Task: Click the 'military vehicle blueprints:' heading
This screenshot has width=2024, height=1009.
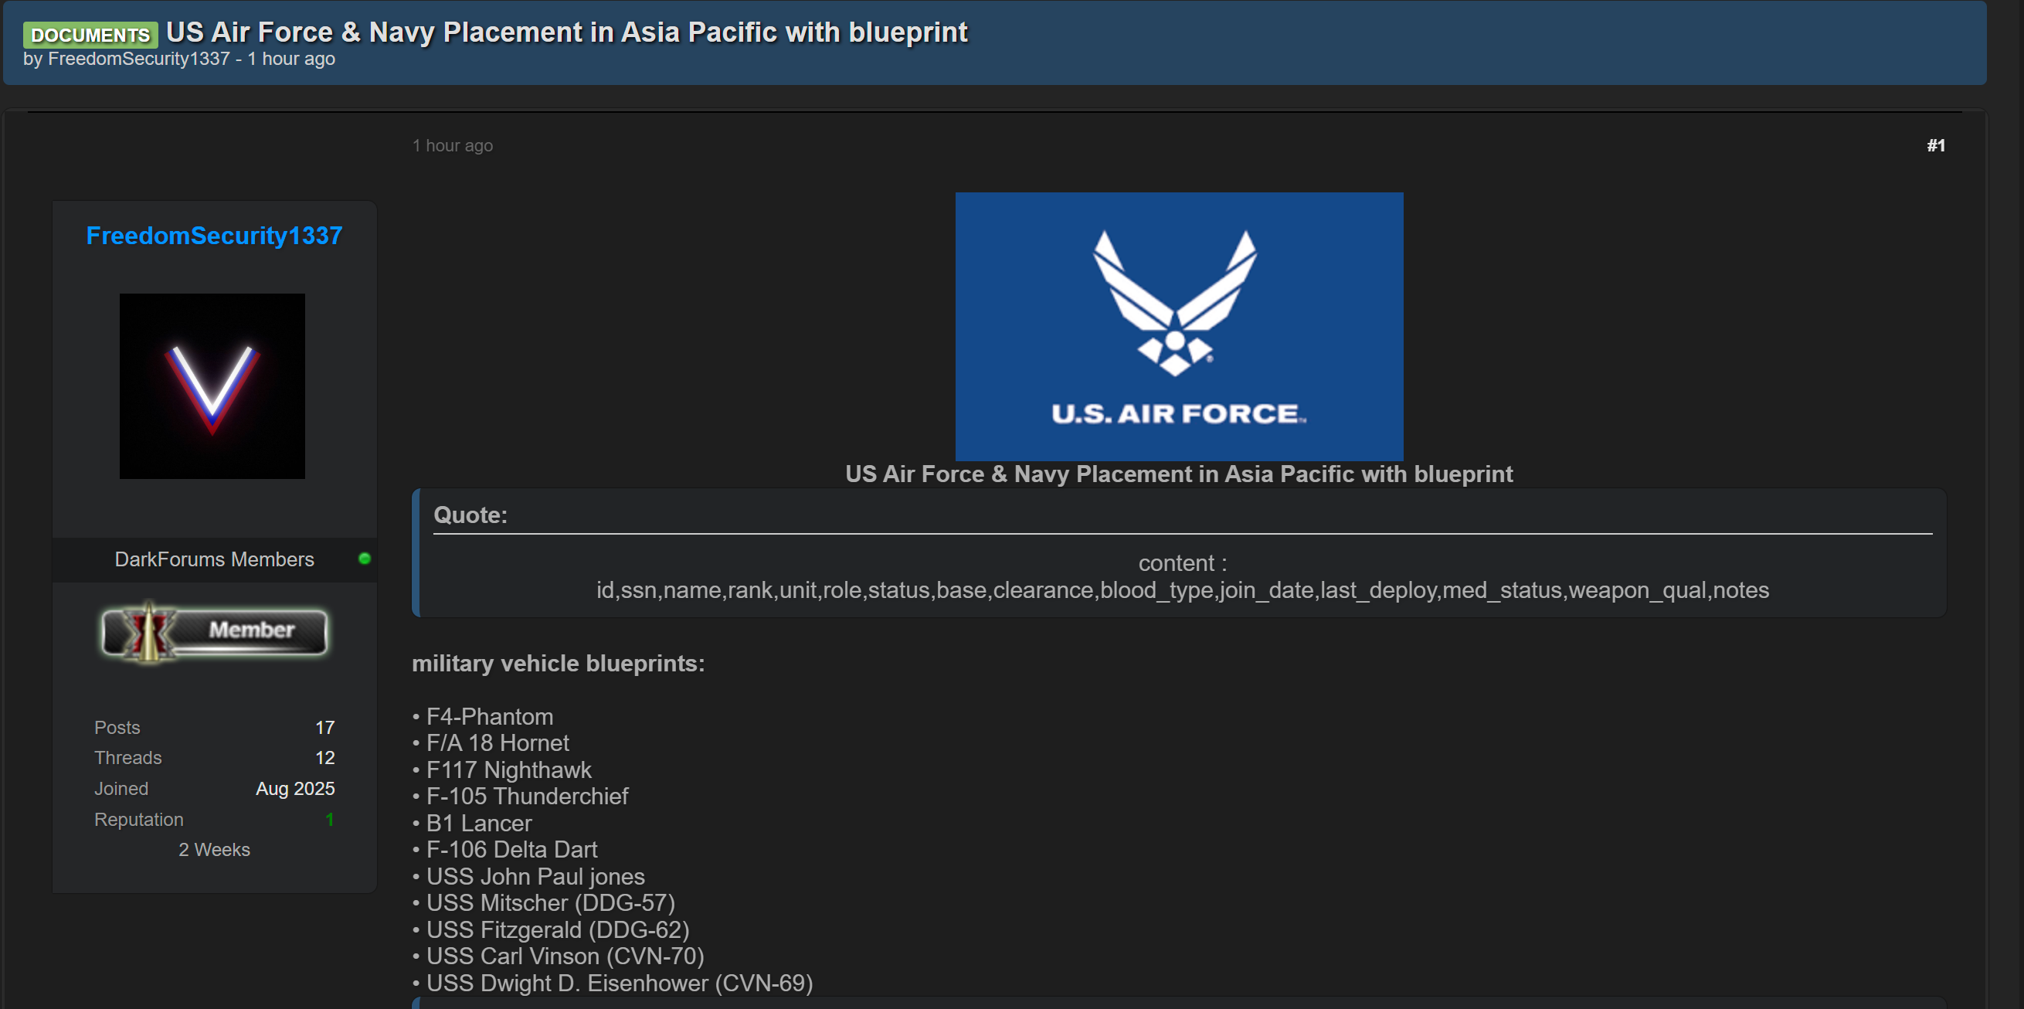Action: [559, 664]
